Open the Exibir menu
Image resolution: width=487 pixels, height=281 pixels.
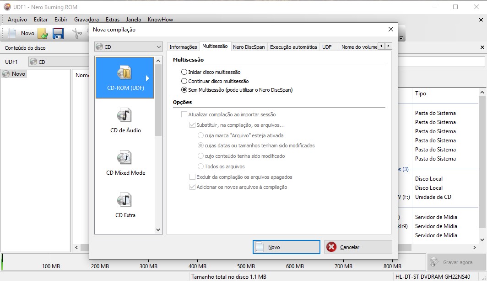tap(61, 20)
